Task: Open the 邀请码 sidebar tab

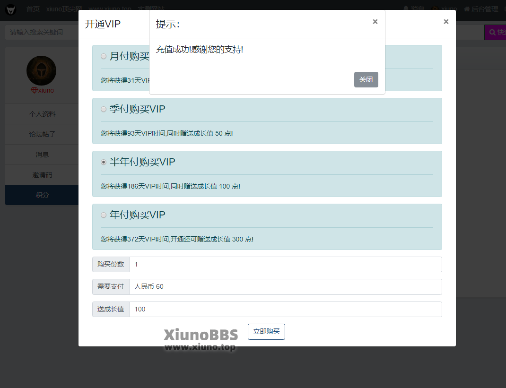Action: [42, 175]
